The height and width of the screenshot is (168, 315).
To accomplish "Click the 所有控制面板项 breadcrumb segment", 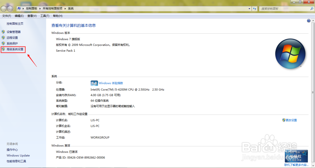I will coord(52,8).
